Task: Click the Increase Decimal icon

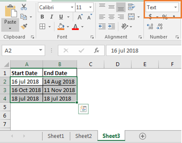Action: (x=150, y=27)
